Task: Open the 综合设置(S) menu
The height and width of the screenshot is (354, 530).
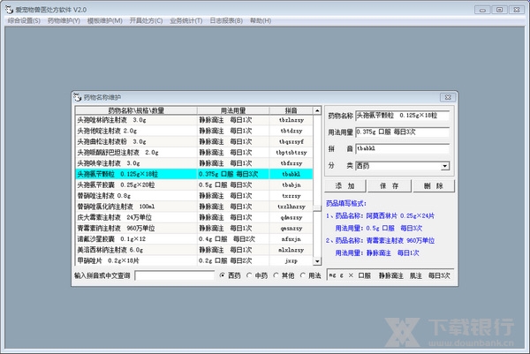Action: click(24, 20)
